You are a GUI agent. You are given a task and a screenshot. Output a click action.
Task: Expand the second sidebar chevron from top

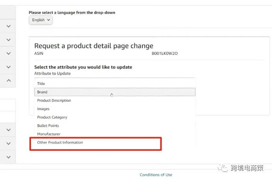(8, 40)
